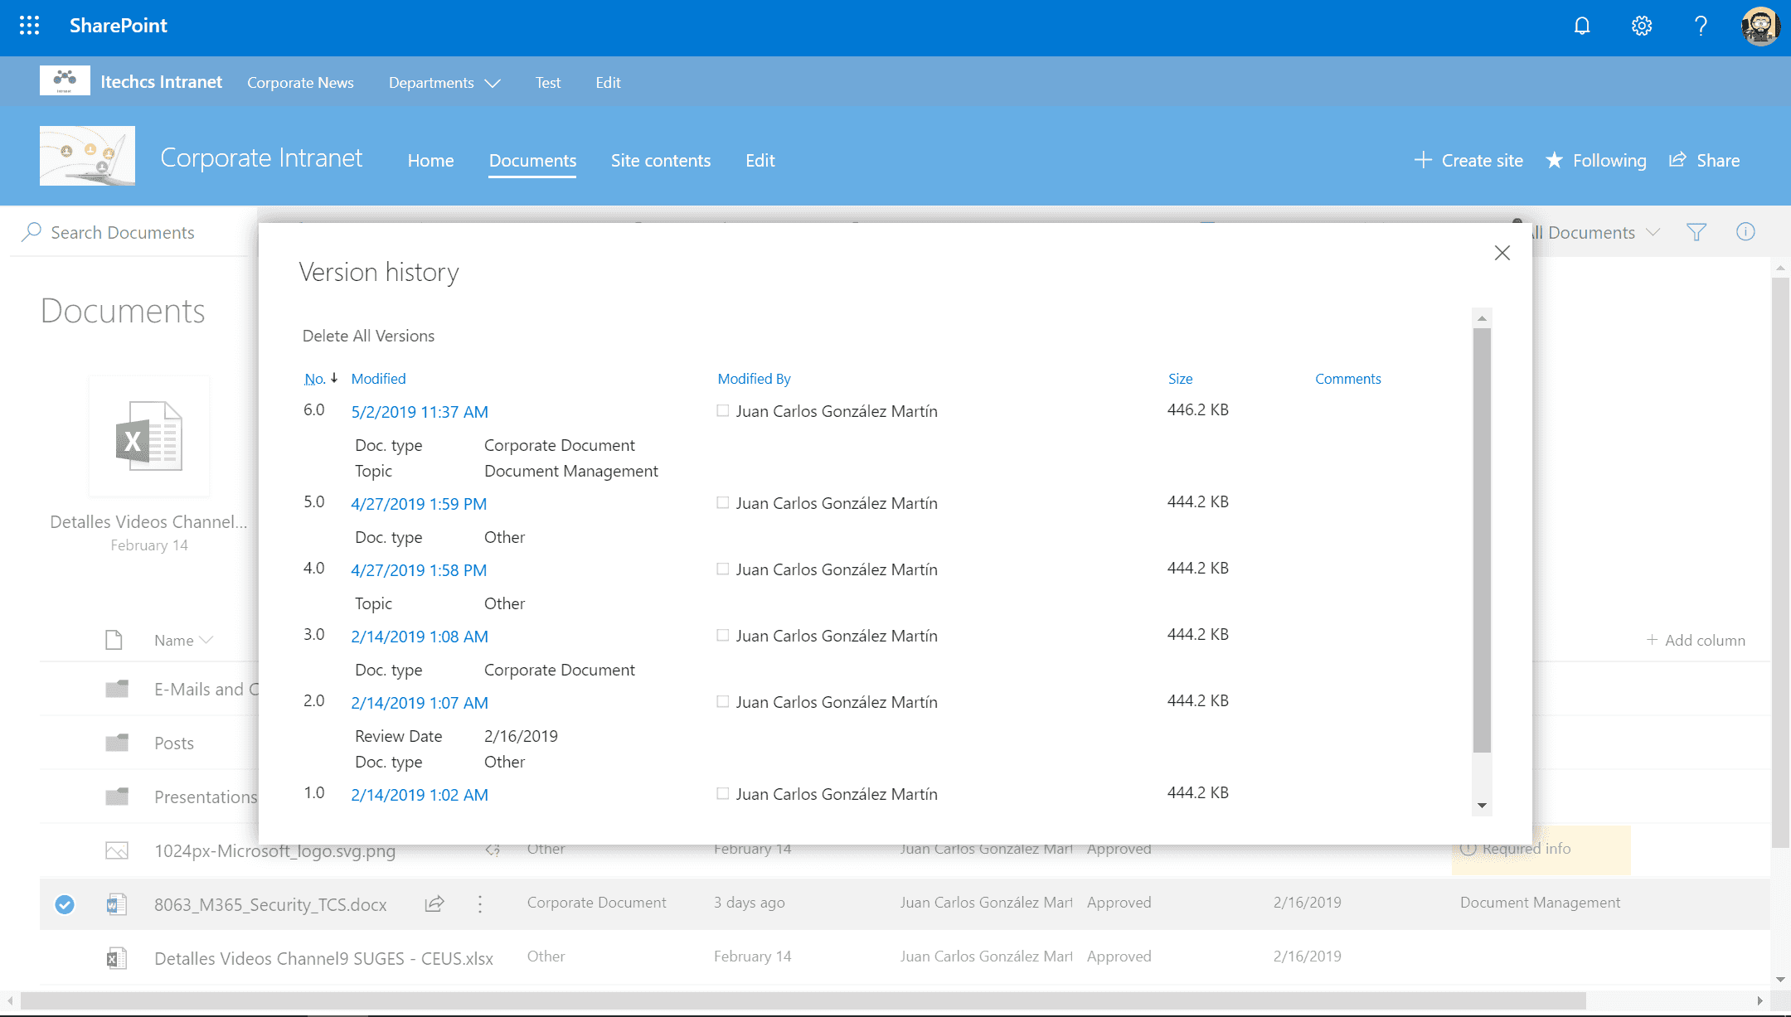Click the Share site icon
1791x1017 pixels.
1677,159
